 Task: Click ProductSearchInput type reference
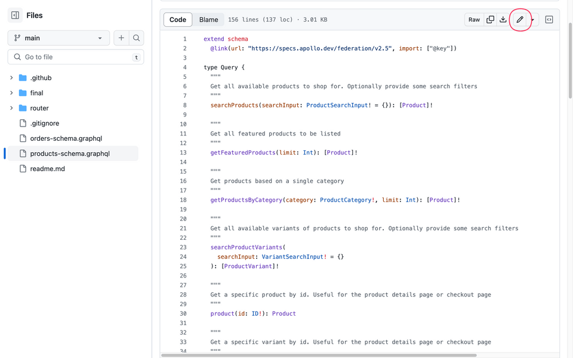point(337,105)
